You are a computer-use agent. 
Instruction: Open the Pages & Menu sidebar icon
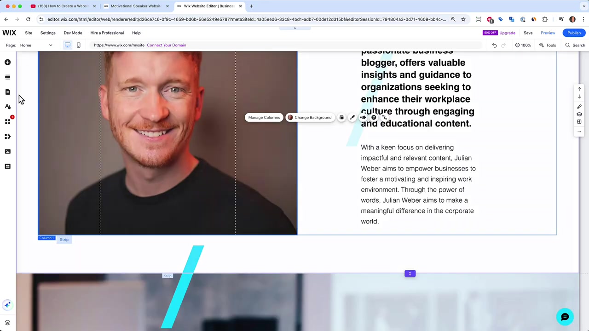pos(7,92)
